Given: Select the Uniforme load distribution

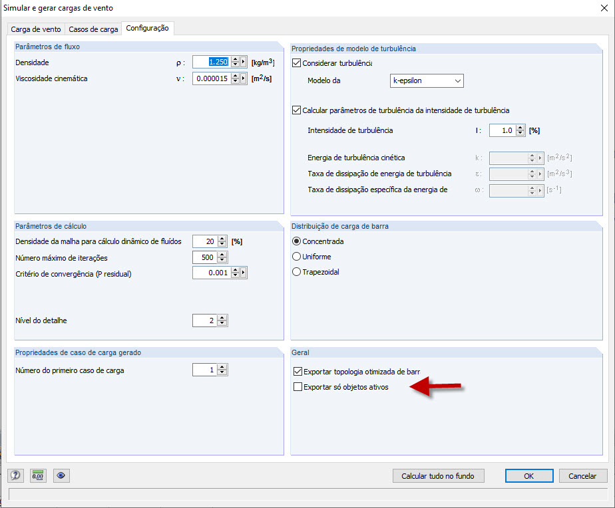Looking at the screenshot, I should pyautogui.click(x=297, y=257).
